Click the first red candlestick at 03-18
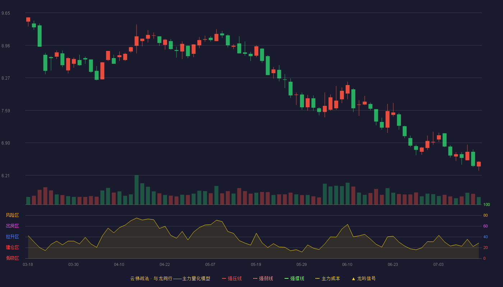This screenshot has height=287, width=503. [28, 20]
